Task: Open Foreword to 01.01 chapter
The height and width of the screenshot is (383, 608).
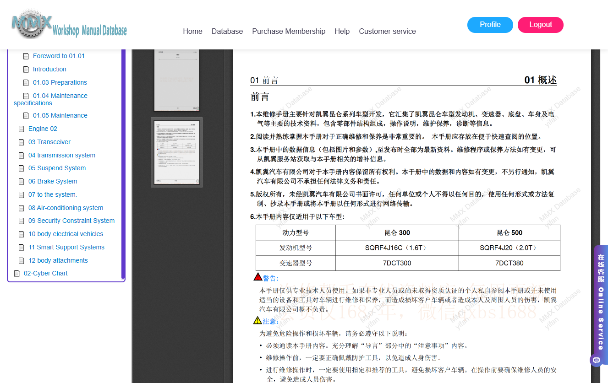Action: click(x=59, y=56)
